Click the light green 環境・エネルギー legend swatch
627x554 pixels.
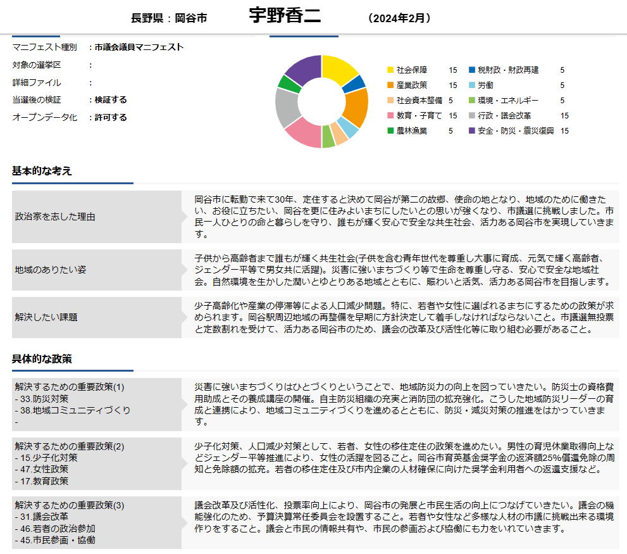click(472, 101)
